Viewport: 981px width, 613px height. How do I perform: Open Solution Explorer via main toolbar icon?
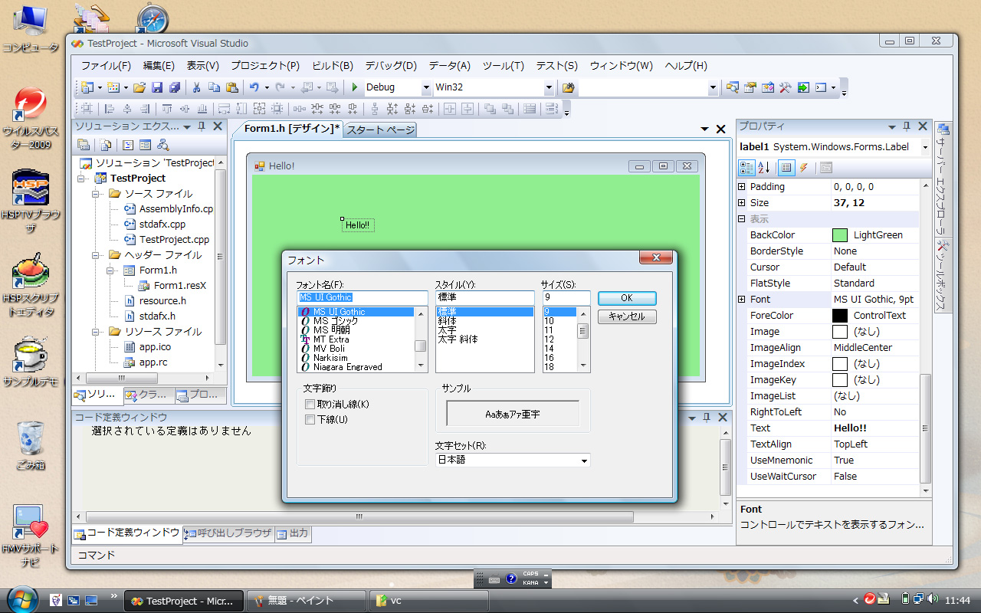click(x=733, y=87)
